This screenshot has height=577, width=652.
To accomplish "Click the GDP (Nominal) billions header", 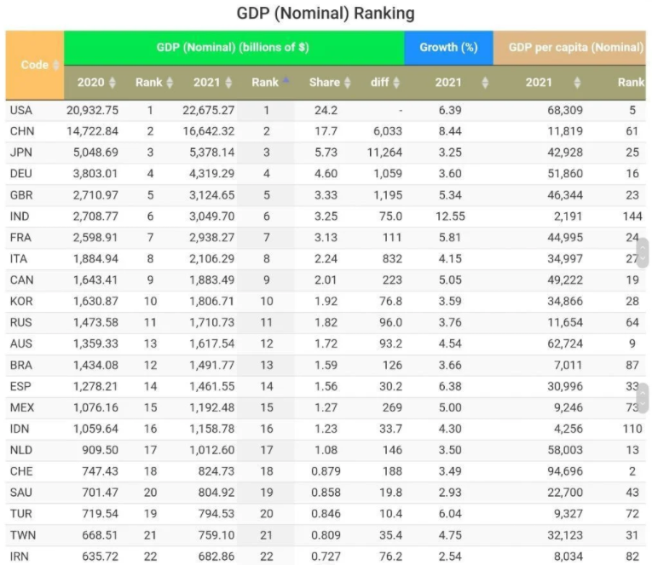I will tap(234, 48).
